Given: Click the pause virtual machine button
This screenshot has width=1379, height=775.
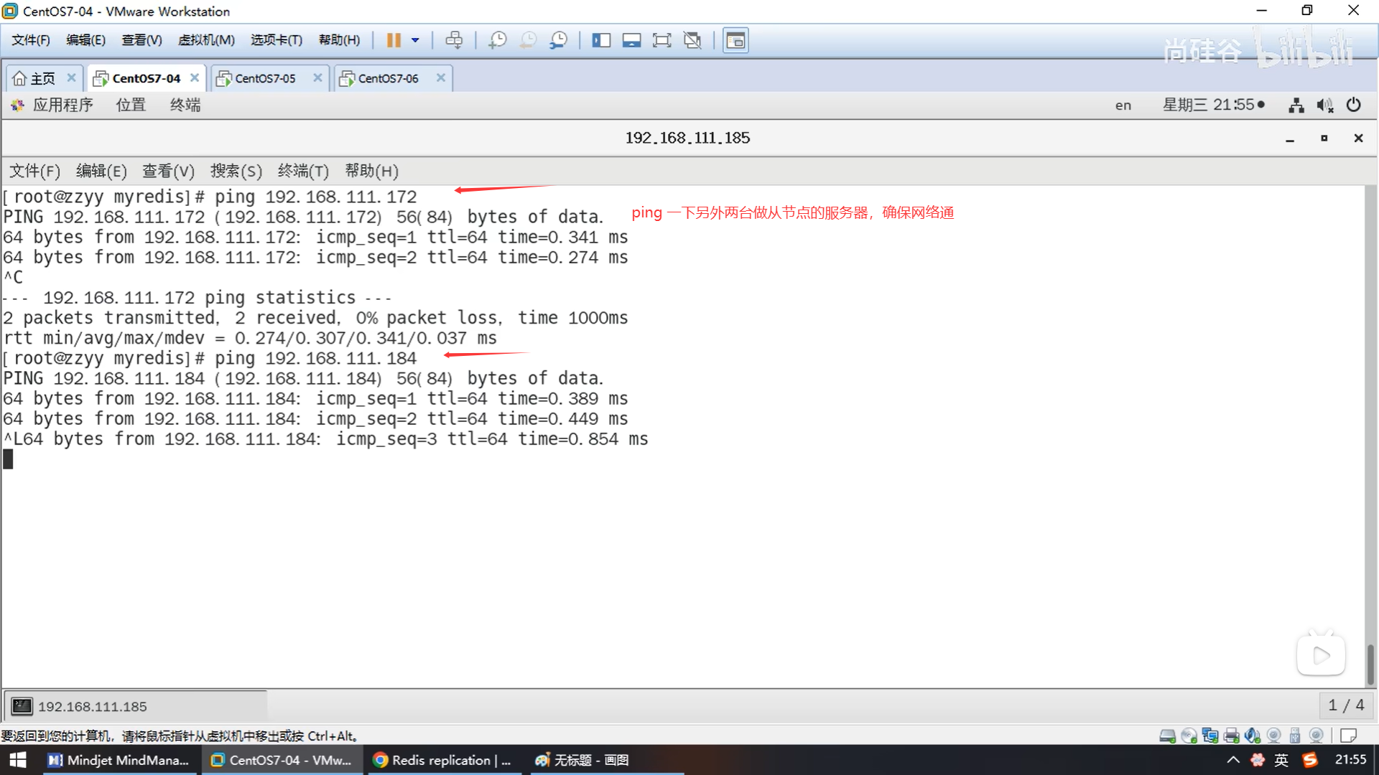Looking at the screenshot, I should 393,40.
